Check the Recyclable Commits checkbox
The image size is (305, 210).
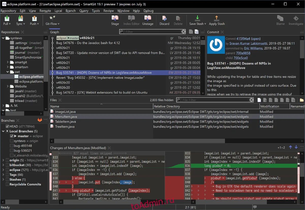coord(7,184)
